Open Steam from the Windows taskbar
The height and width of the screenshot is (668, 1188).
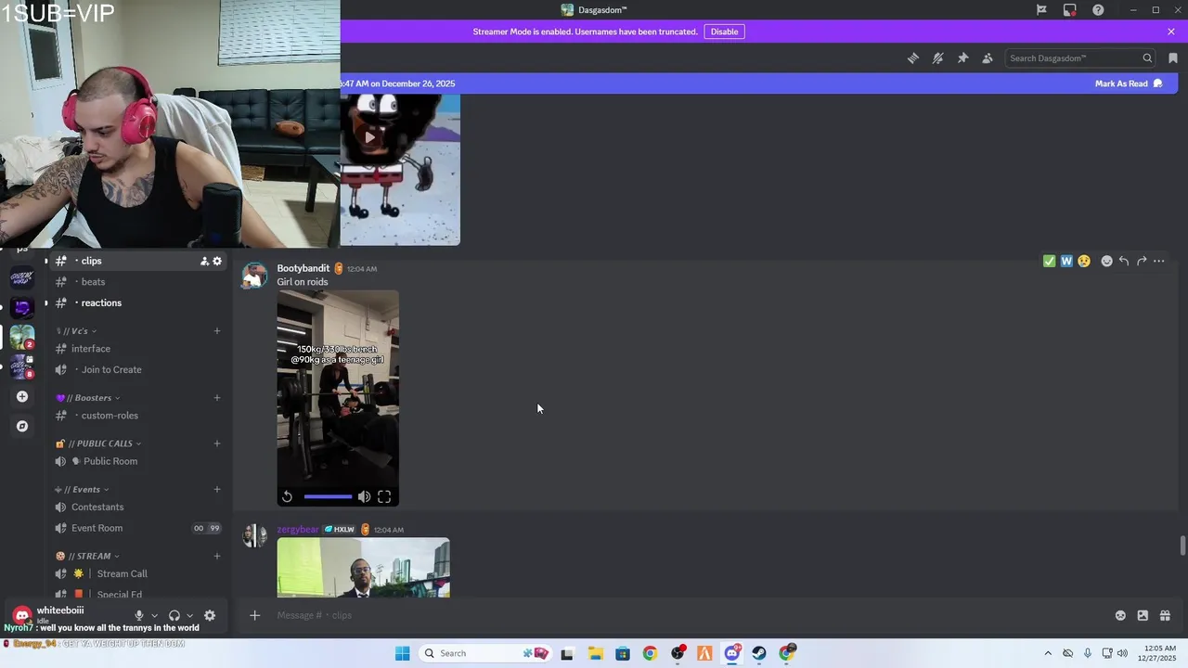pyautogui.click(x=759, y=653)
